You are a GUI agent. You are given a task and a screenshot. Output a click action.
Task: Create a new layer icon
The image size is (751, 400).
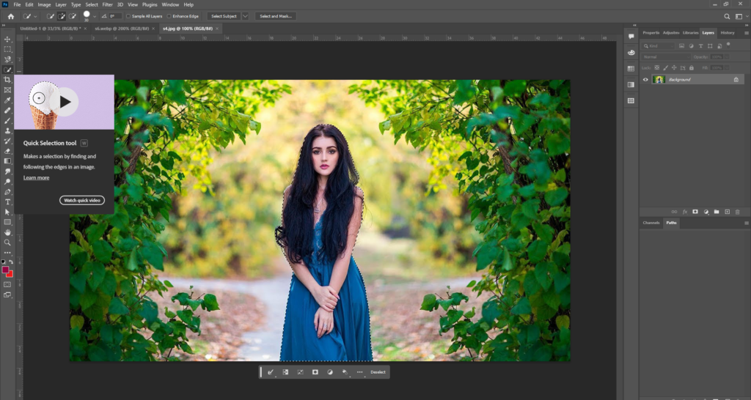tap(727, 211)
